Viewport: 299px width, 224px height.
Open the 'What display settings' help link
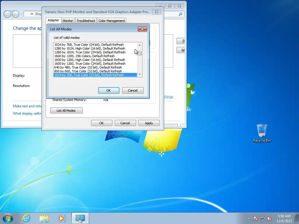[27, 113]
